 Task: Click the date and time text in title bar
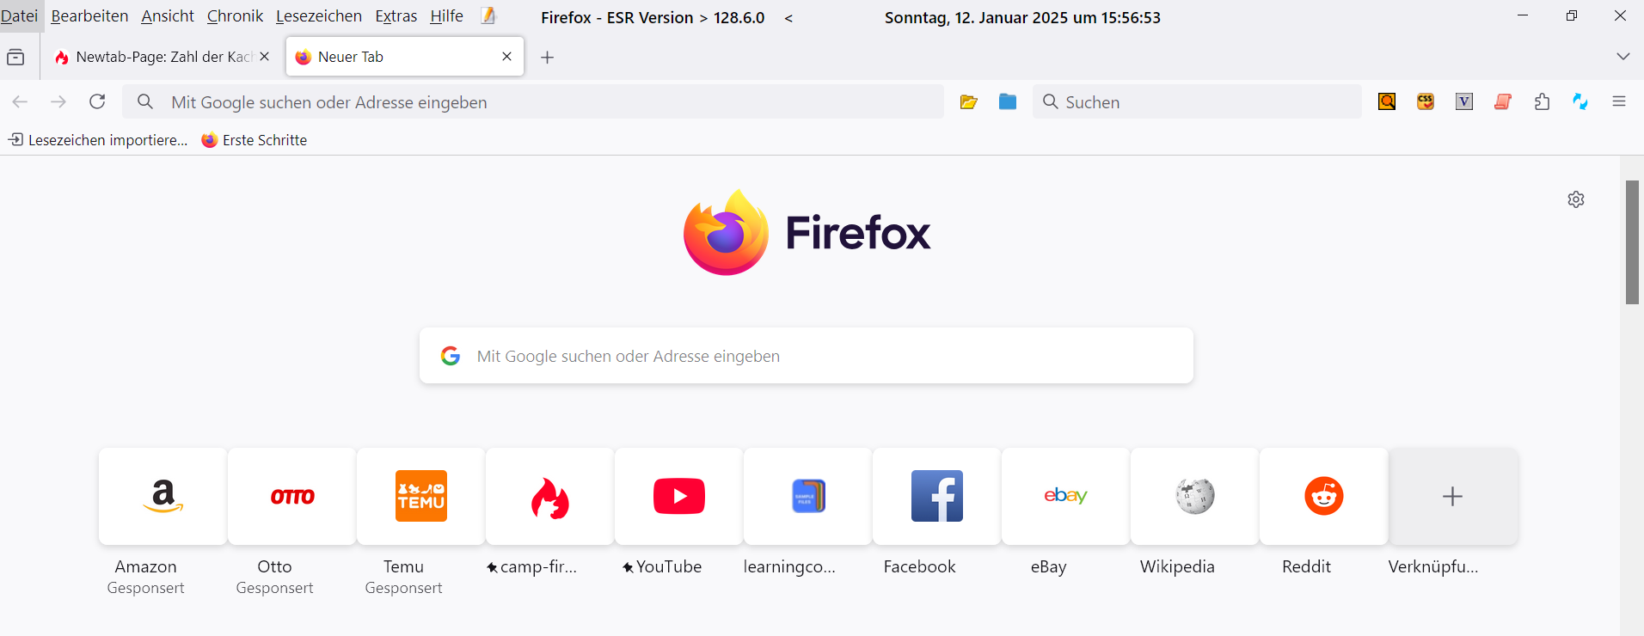click(1022, 18)
